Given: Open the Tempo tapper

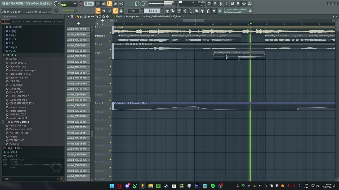Looking at the screenshot, I should point(208,11).
